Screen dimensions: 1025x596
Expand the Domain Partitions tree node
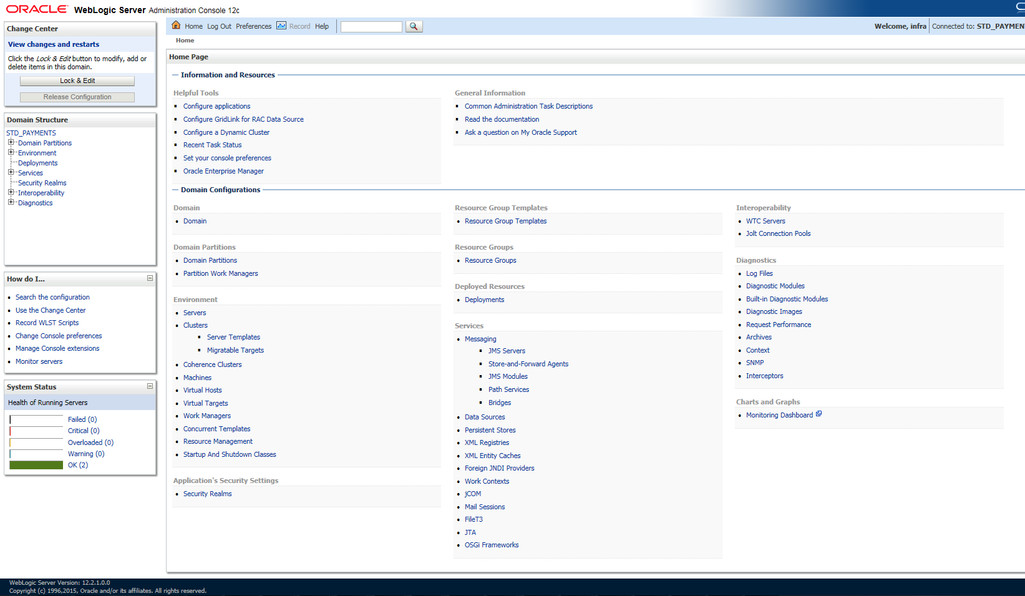click(x=11, y=142)
